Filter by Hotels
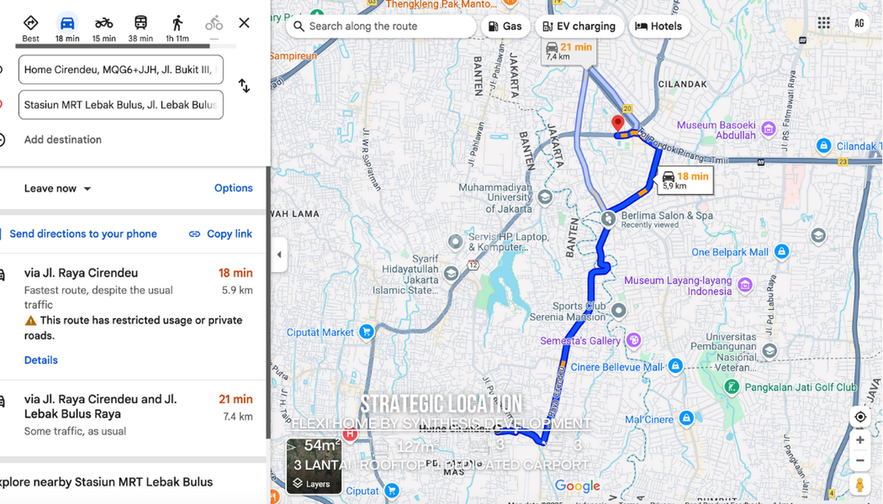 tap(659, 26)
